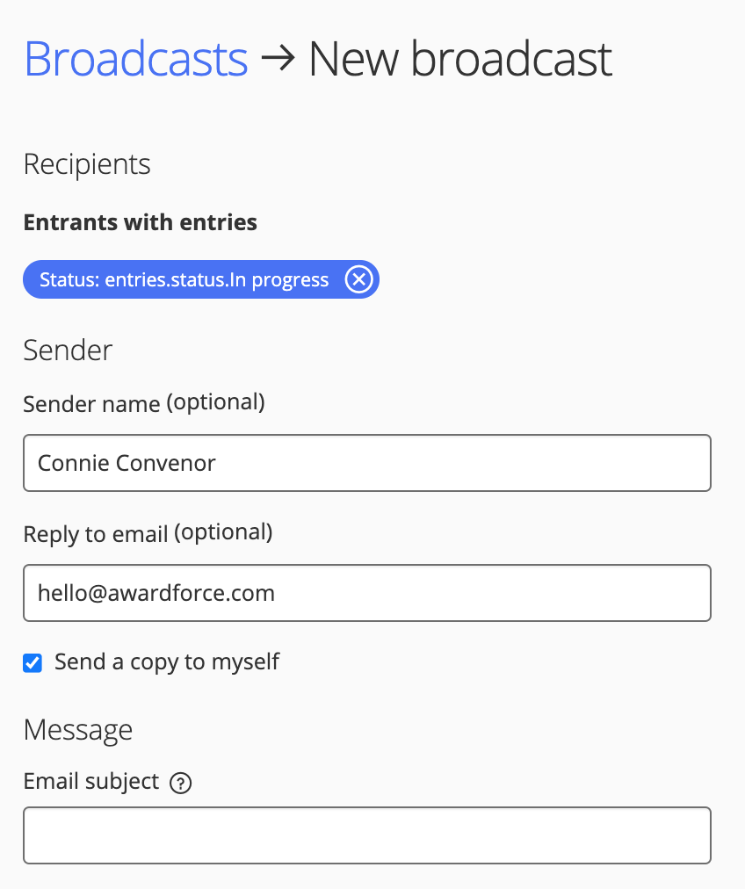
Task: Click the Sender name field showing Connie Convenor
Action: (x=366, y=463)
